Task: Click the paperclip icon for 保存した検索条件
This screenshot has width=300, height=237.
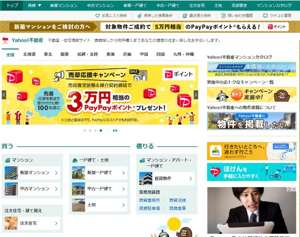Action: tap(139, 16)
